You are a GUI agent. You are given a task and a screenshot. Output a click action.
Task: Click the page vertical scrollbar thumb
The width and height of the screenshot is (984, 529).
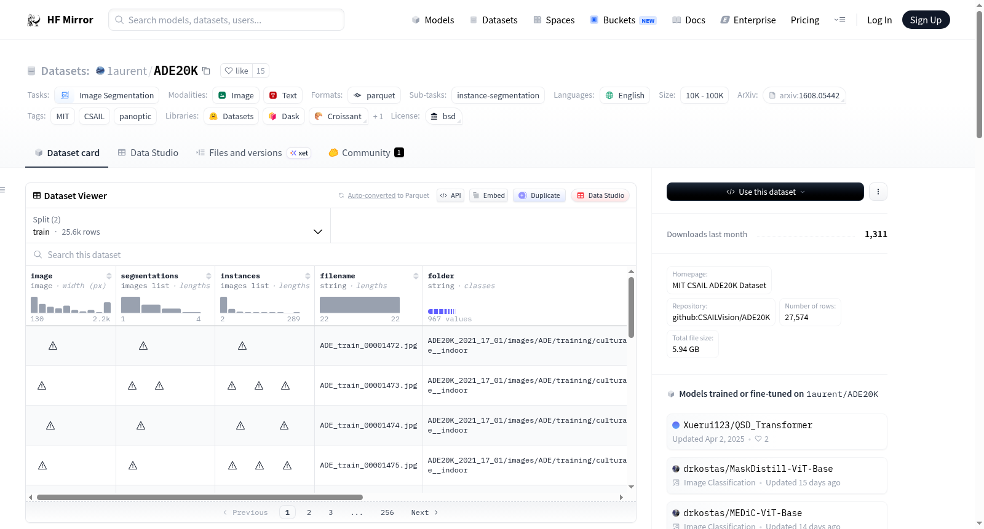[x=979, y=74]
